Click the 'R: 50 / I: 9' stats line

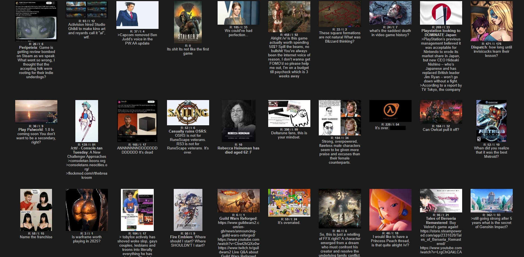point(188,233)
